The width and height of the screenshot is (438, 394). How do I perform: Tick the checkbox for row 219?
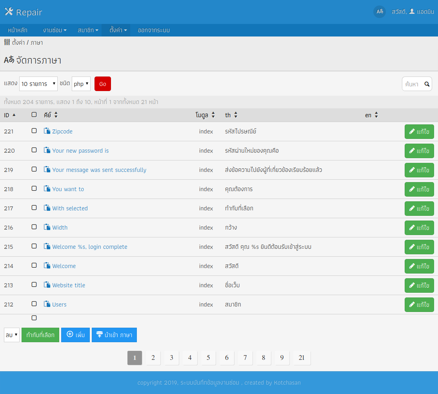(x=34, y=169)
